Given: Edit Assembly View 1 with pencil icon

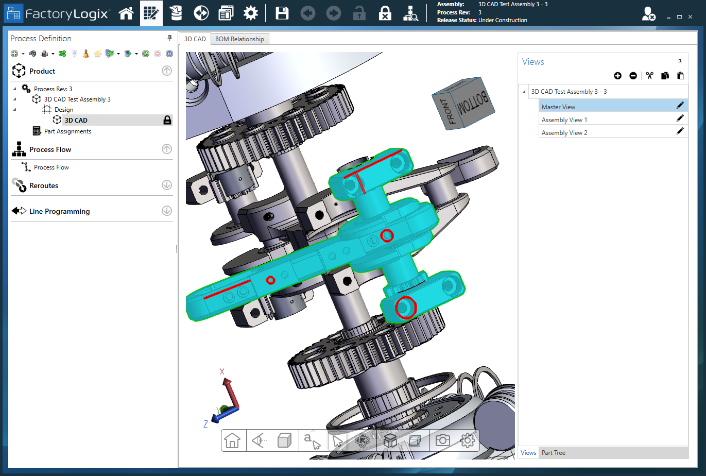Looking at the screenshot, I should (x=680, y=118).
